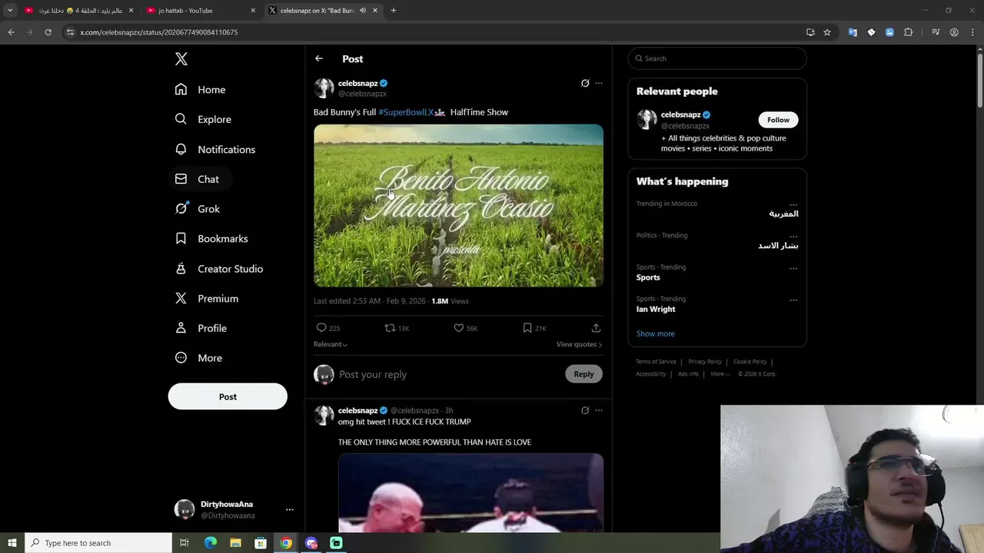984x553 pixels.
Task: Open options for بشار الاسد trend
Action: (x=793, y=237)
